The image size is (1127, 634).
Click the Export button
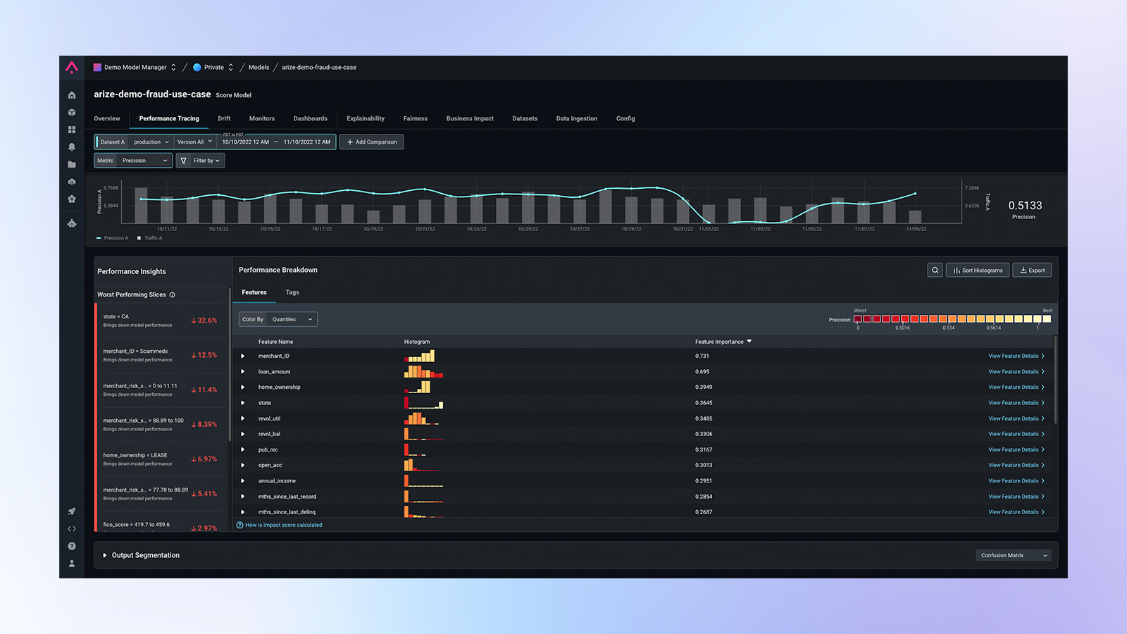[1032, 270]
